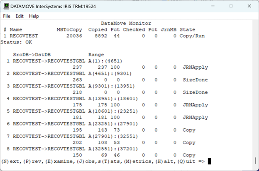
Task: Click the Range column header
Action: tap(96, 55)
